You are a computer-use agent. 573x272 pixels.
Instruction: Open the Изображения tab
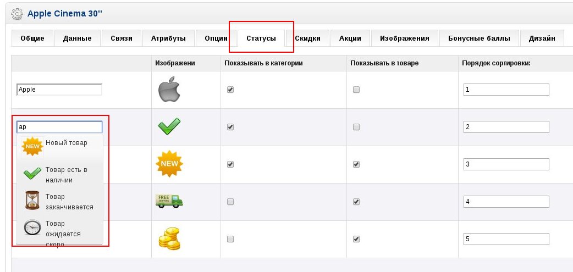pyautogui.click(x=405, y=38)
